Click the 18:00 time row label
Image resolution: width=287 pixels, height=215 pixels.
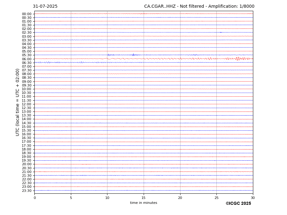[x=27, y=149]
